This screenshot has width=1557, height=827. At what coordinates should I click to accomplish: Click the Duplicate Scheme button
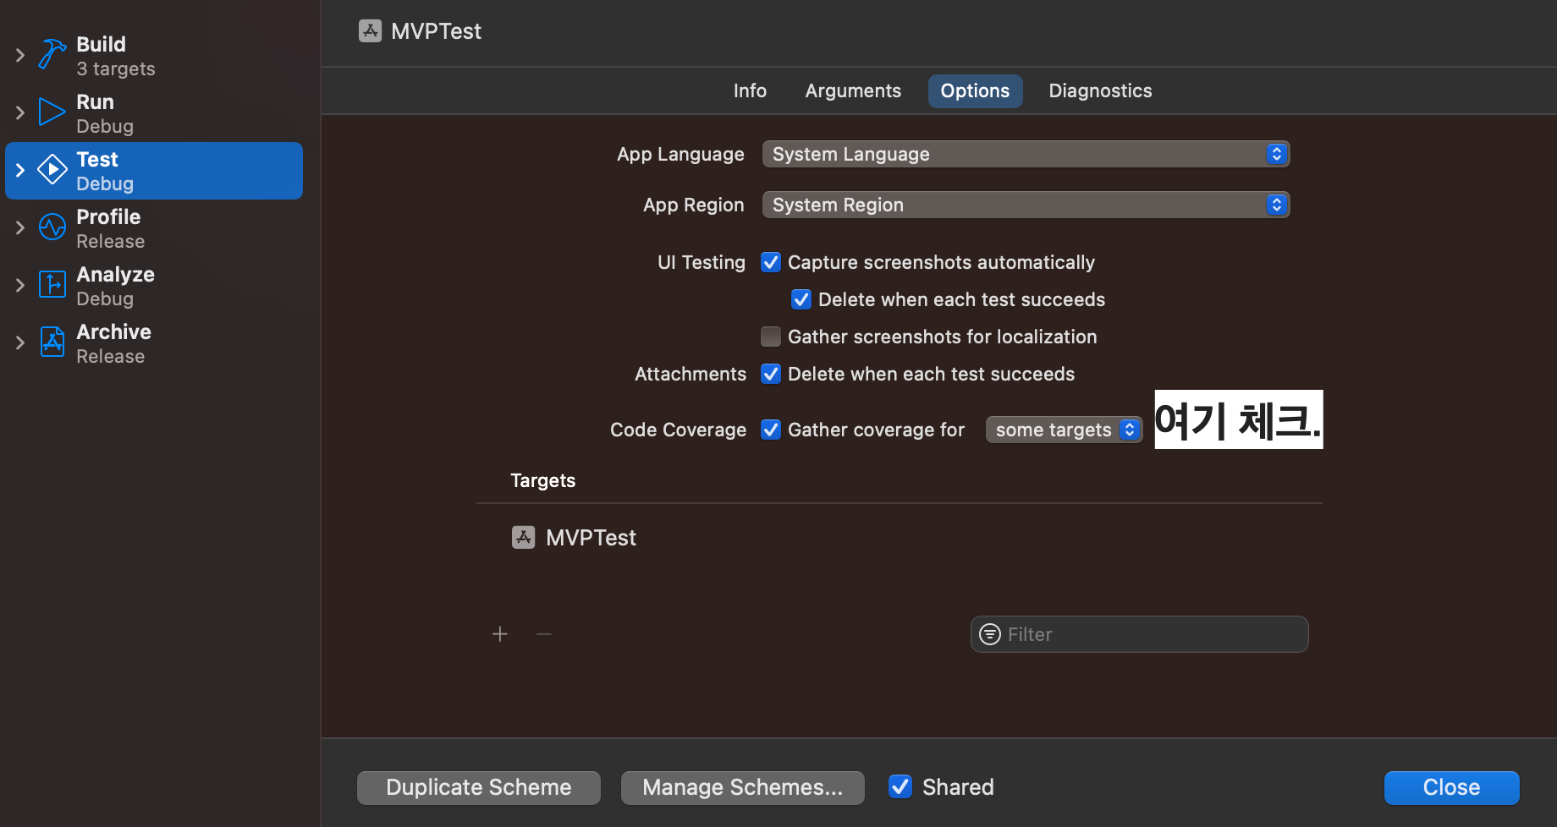478,786
